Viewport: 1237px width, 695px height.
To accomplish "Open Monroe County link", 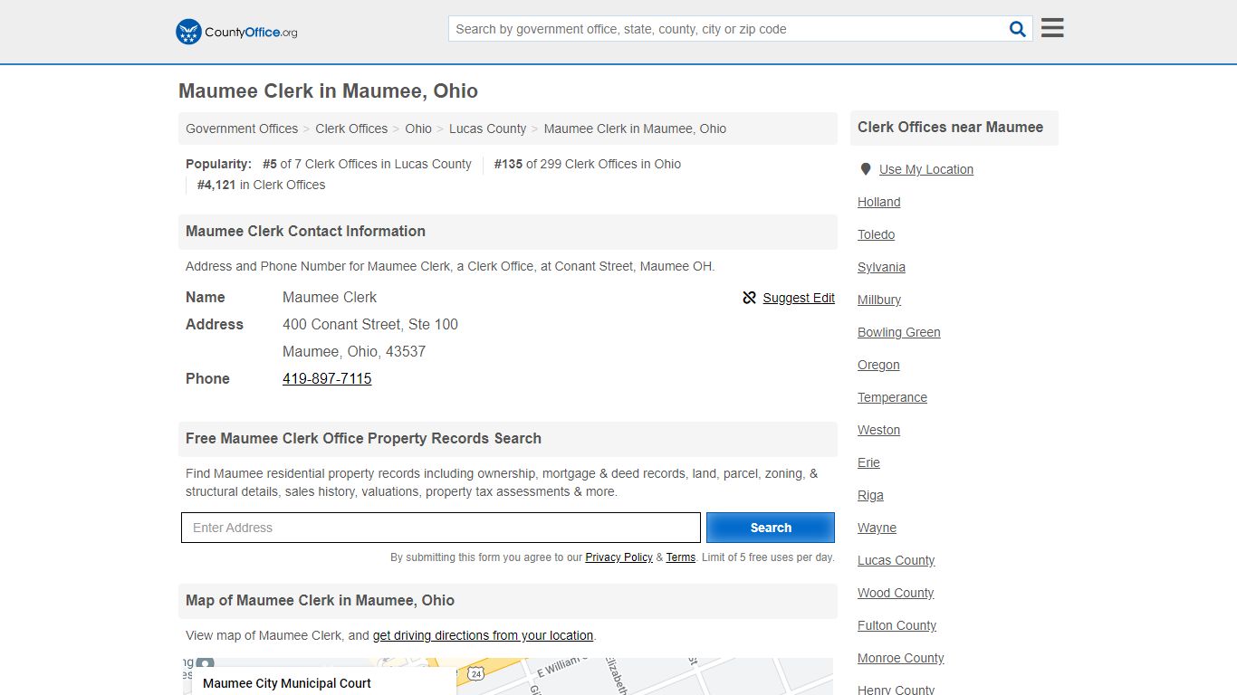I will [x=900, y=658].
